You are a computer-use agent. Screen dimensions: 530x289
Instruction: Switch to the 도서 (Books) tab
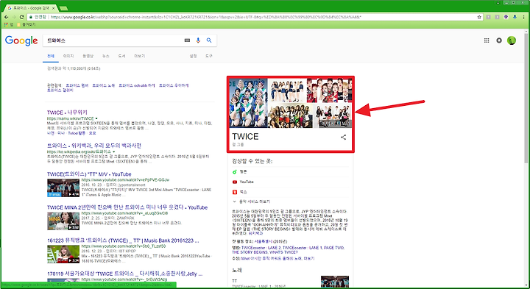121,56
